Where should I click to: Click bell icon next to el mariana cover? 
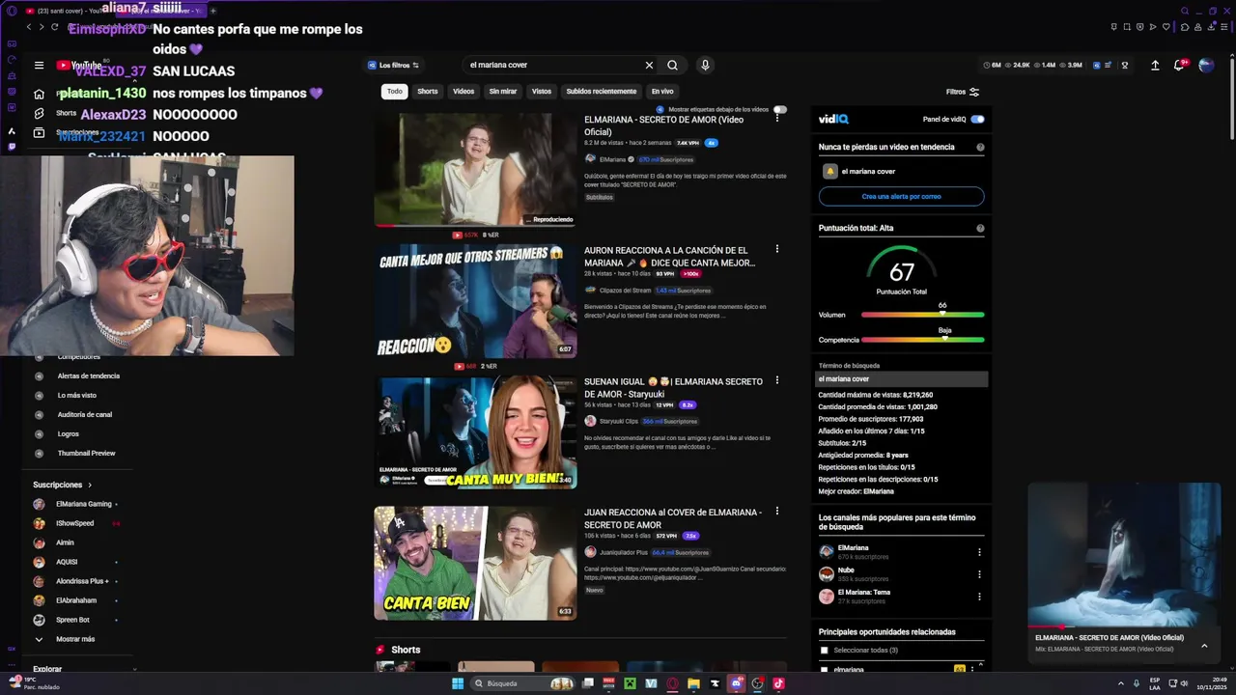pos(829,171)
